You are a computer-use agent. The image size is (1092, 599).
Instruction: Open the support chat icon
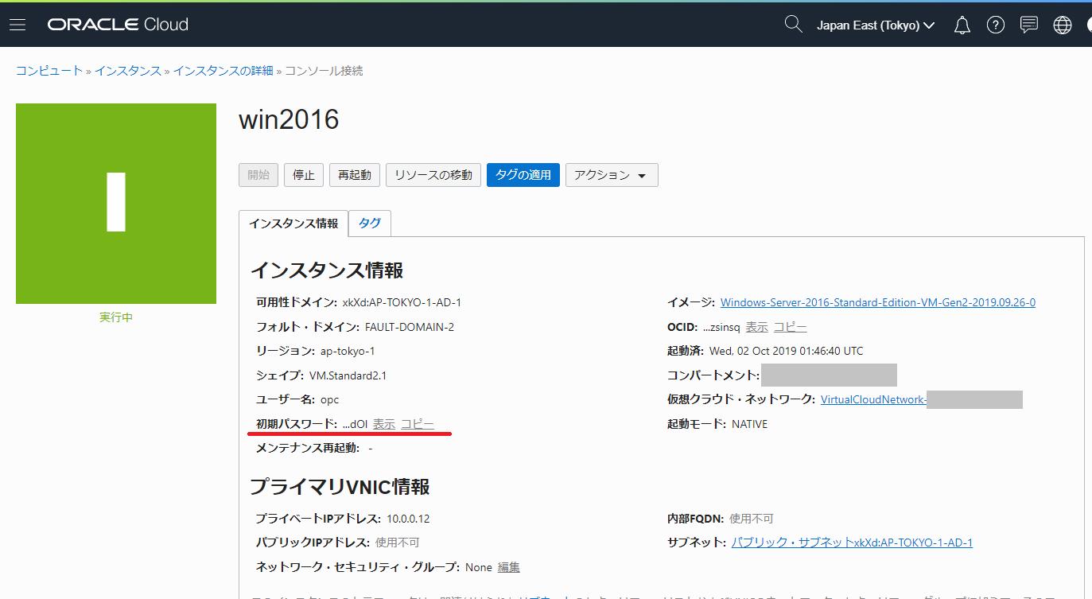click(x=1029, y=25)
